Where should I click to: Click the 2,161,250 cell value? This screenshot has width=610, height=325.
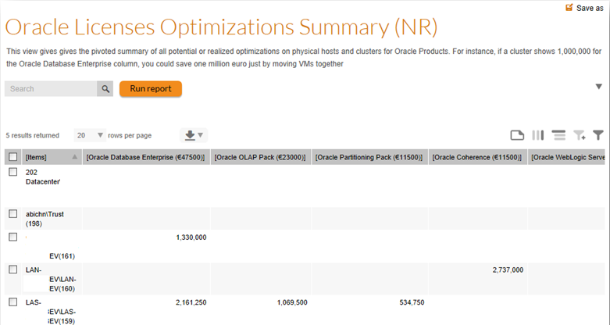(x=191, y=302)
